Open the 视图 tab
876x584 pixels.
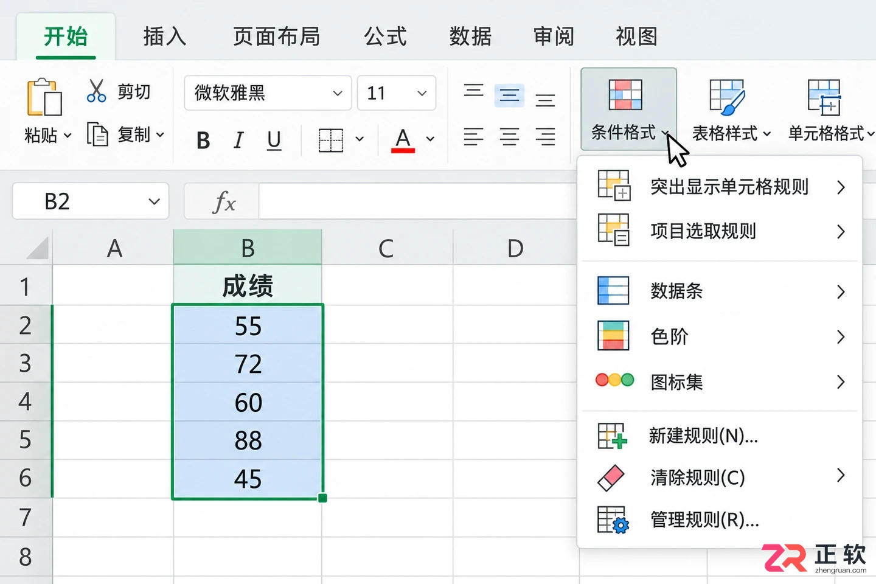pyautogui.click(x=636, y=36)
